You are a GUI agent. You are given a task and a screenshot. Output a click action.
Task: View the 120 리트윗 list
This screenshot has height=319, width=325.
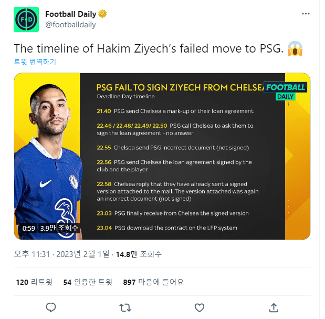click(34, 282)
